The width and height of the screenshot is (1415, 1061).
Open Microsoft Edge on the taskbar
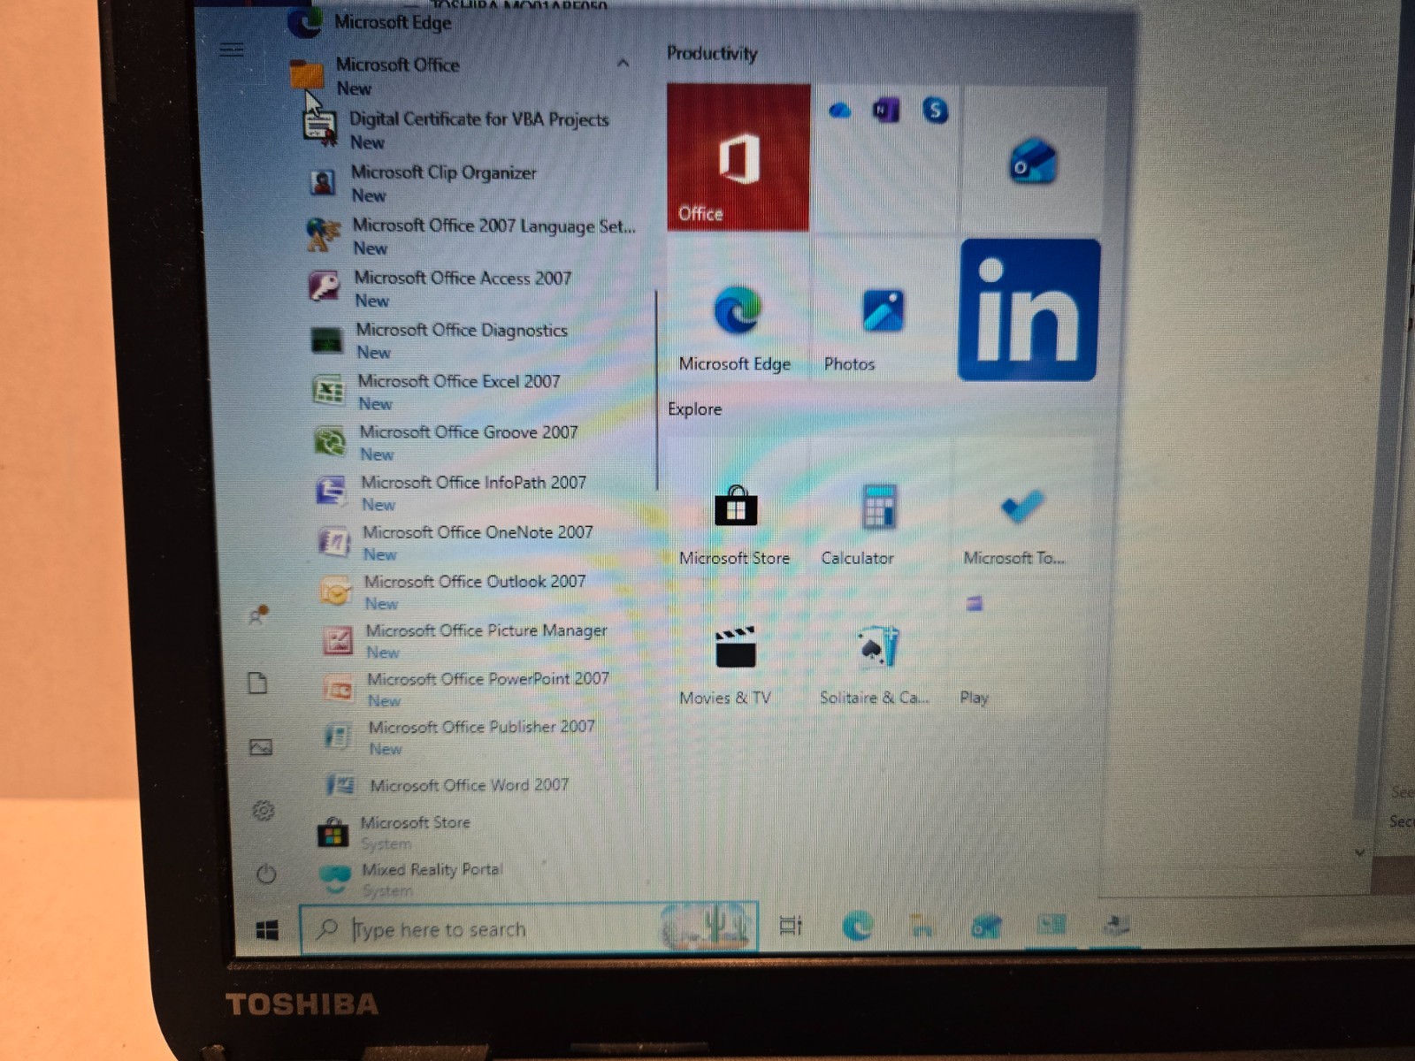858,926
